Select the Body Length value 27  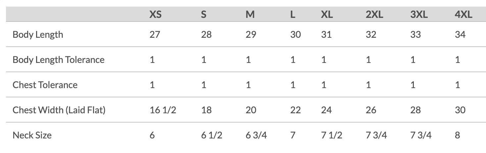point(155,34)
